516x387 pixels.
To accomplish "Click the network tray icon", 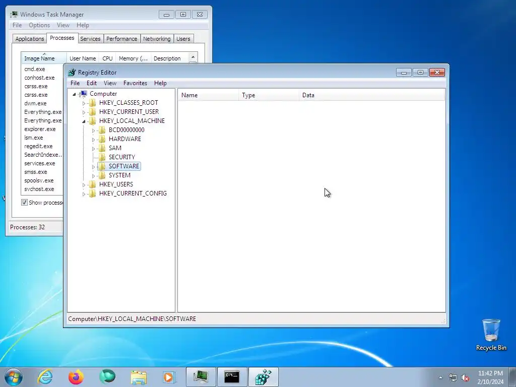I will click(453, 378).
